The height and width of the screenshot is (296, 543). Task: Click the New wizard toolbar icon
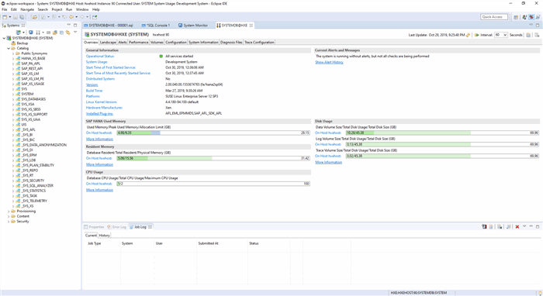(x=5, y=17)
